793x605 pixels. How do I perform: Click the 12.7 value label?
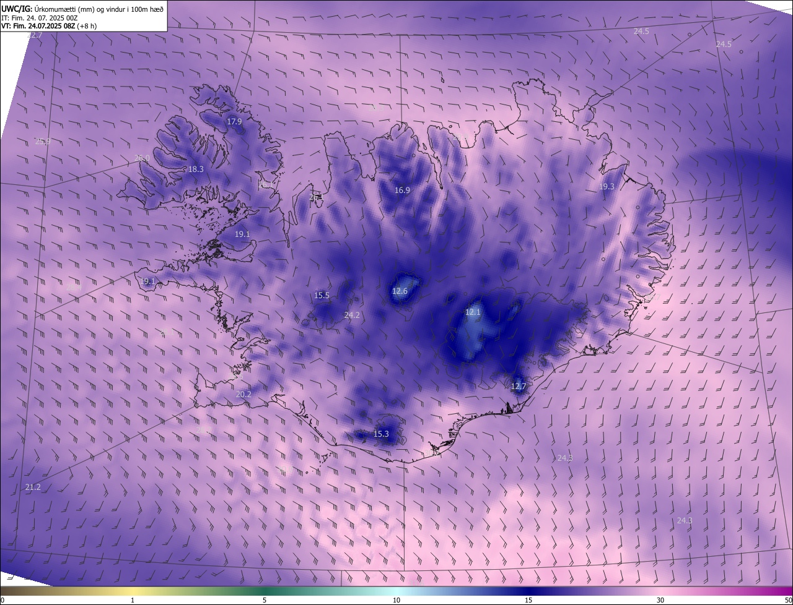point(518,387)
